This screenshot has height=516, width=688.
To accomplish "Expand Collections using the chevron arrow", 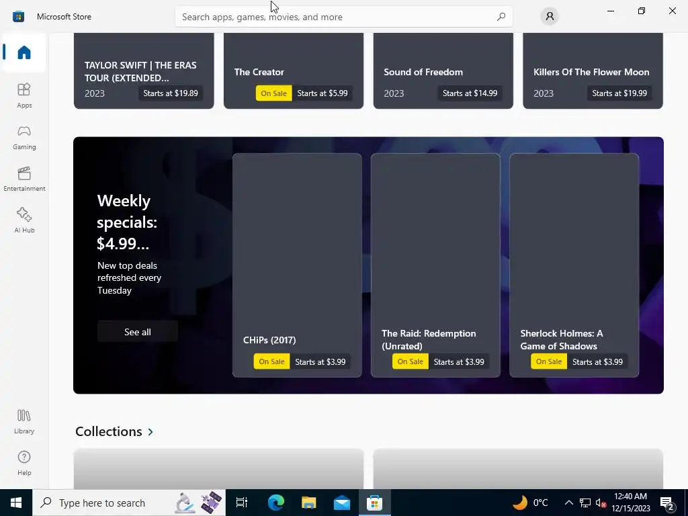I will pos(150,432).
